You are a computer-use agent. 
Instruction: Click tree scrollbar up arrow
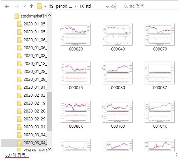(x=50, y=15)
